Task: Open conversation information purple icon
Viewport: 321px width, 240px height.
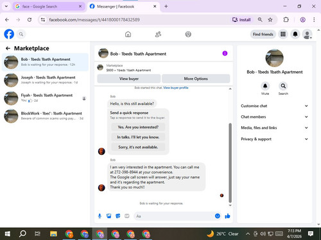Action: click(x=225, y=53)
